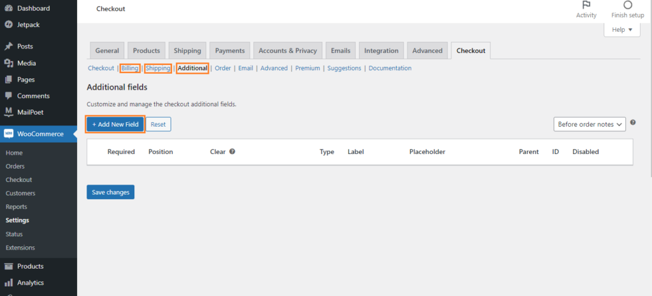Open the Activity flag icon
Screen dimensions: 652x296
(x=586, y=5)
